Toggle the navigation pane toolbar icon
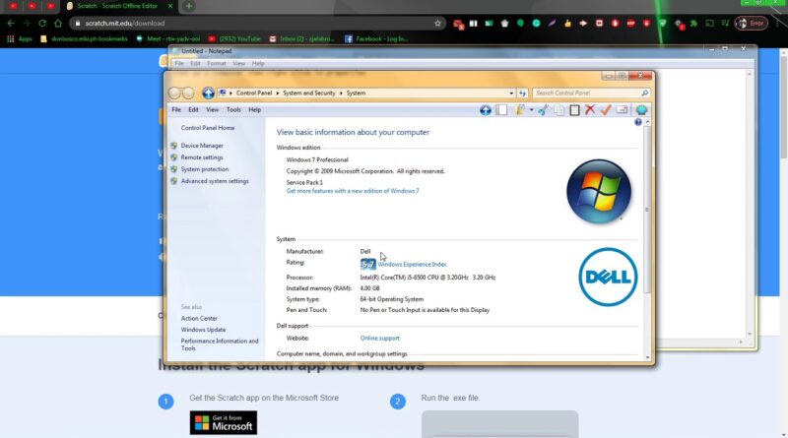788x438 pixels. pyautogui.click(x=501, y=110)
